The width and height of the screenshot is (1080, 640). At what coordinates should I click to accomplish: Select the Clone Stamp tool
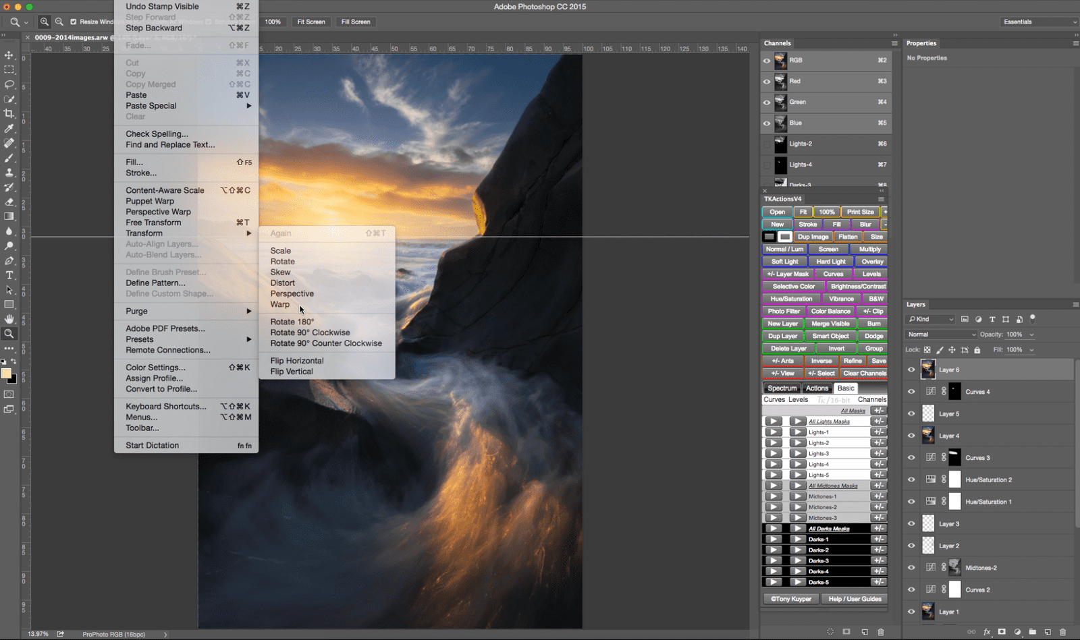coord(9,173)
